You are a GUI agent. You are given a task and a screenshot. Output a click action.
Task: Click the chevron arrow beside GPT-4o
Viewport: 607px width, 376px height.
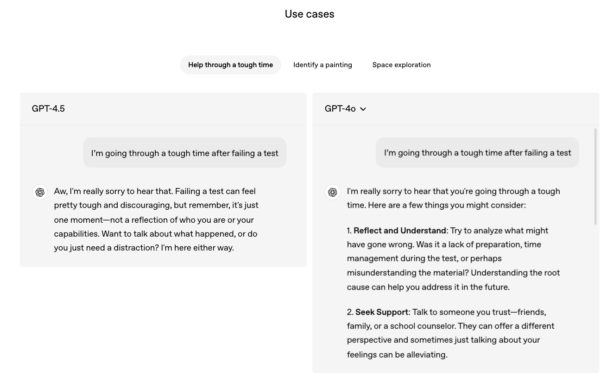(x=363, y=109)
